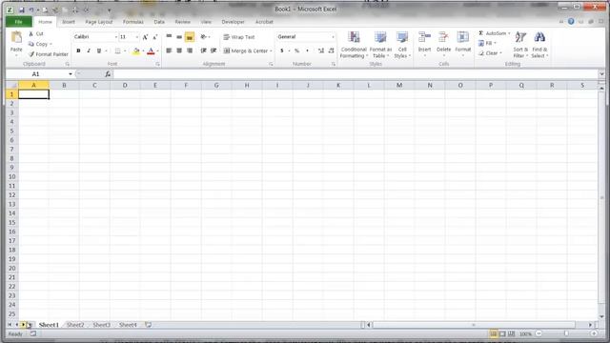Open Excel Help question mark

[x=571, y=22]
